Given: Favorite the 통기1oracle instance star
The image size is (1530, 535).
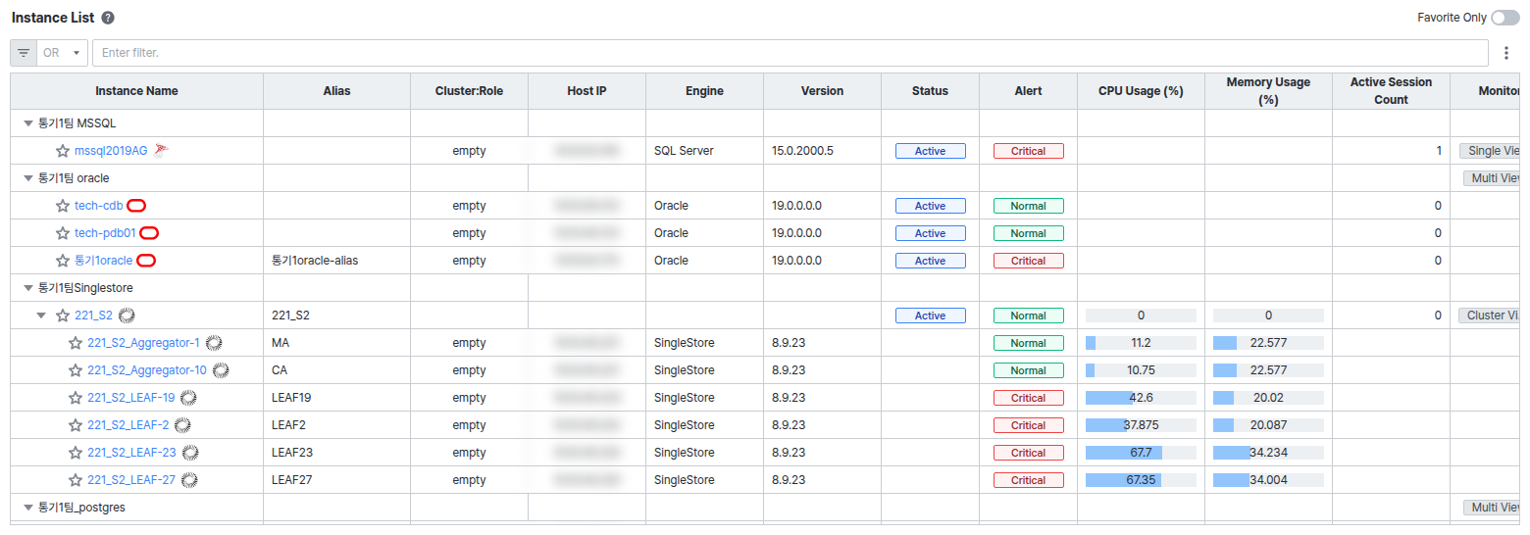Looking at the screenshot, I should pyautogui.click(x=63, y=261).
